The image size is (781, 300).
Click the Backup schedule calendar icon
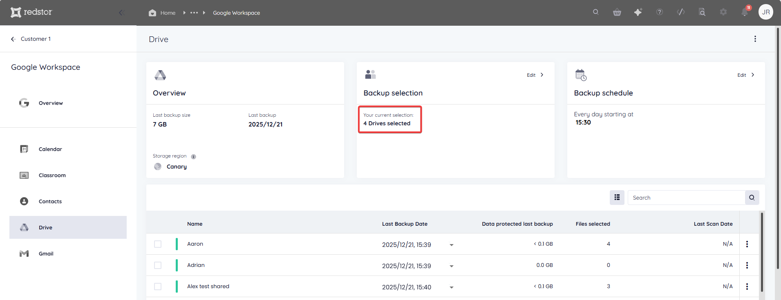click(x=581, y=75)
